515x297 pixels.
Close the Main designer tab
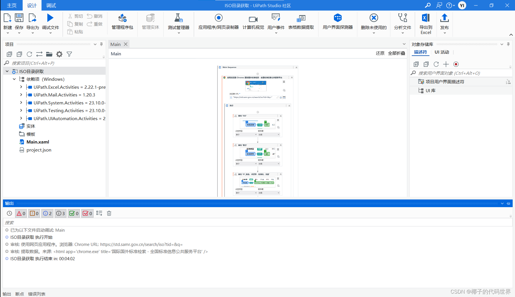pos(125,44)
